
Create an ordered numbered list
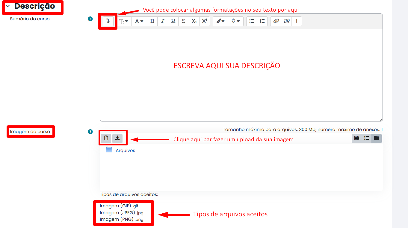pyautogui.click(x=262, y=21)
